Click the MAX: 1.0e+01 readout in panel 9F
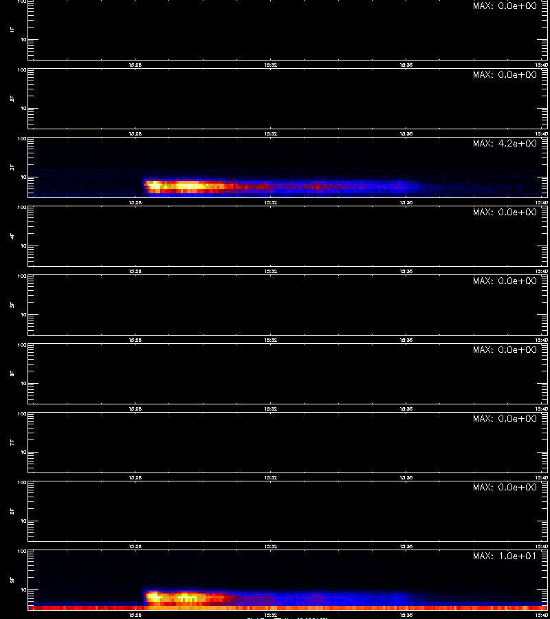This screenshot has height=619, width=550. (505, 556)
